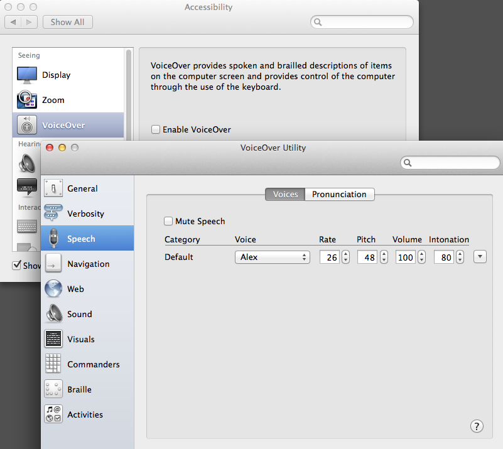Open General category icon in VoiceOver Utility
The image size is (503, 449).
tap(53, 188)
